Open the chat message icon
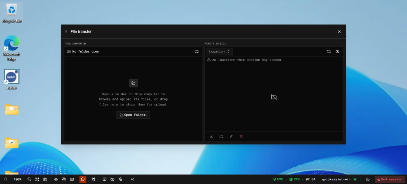Screen dimensions: 407x184 click(104, 180)
